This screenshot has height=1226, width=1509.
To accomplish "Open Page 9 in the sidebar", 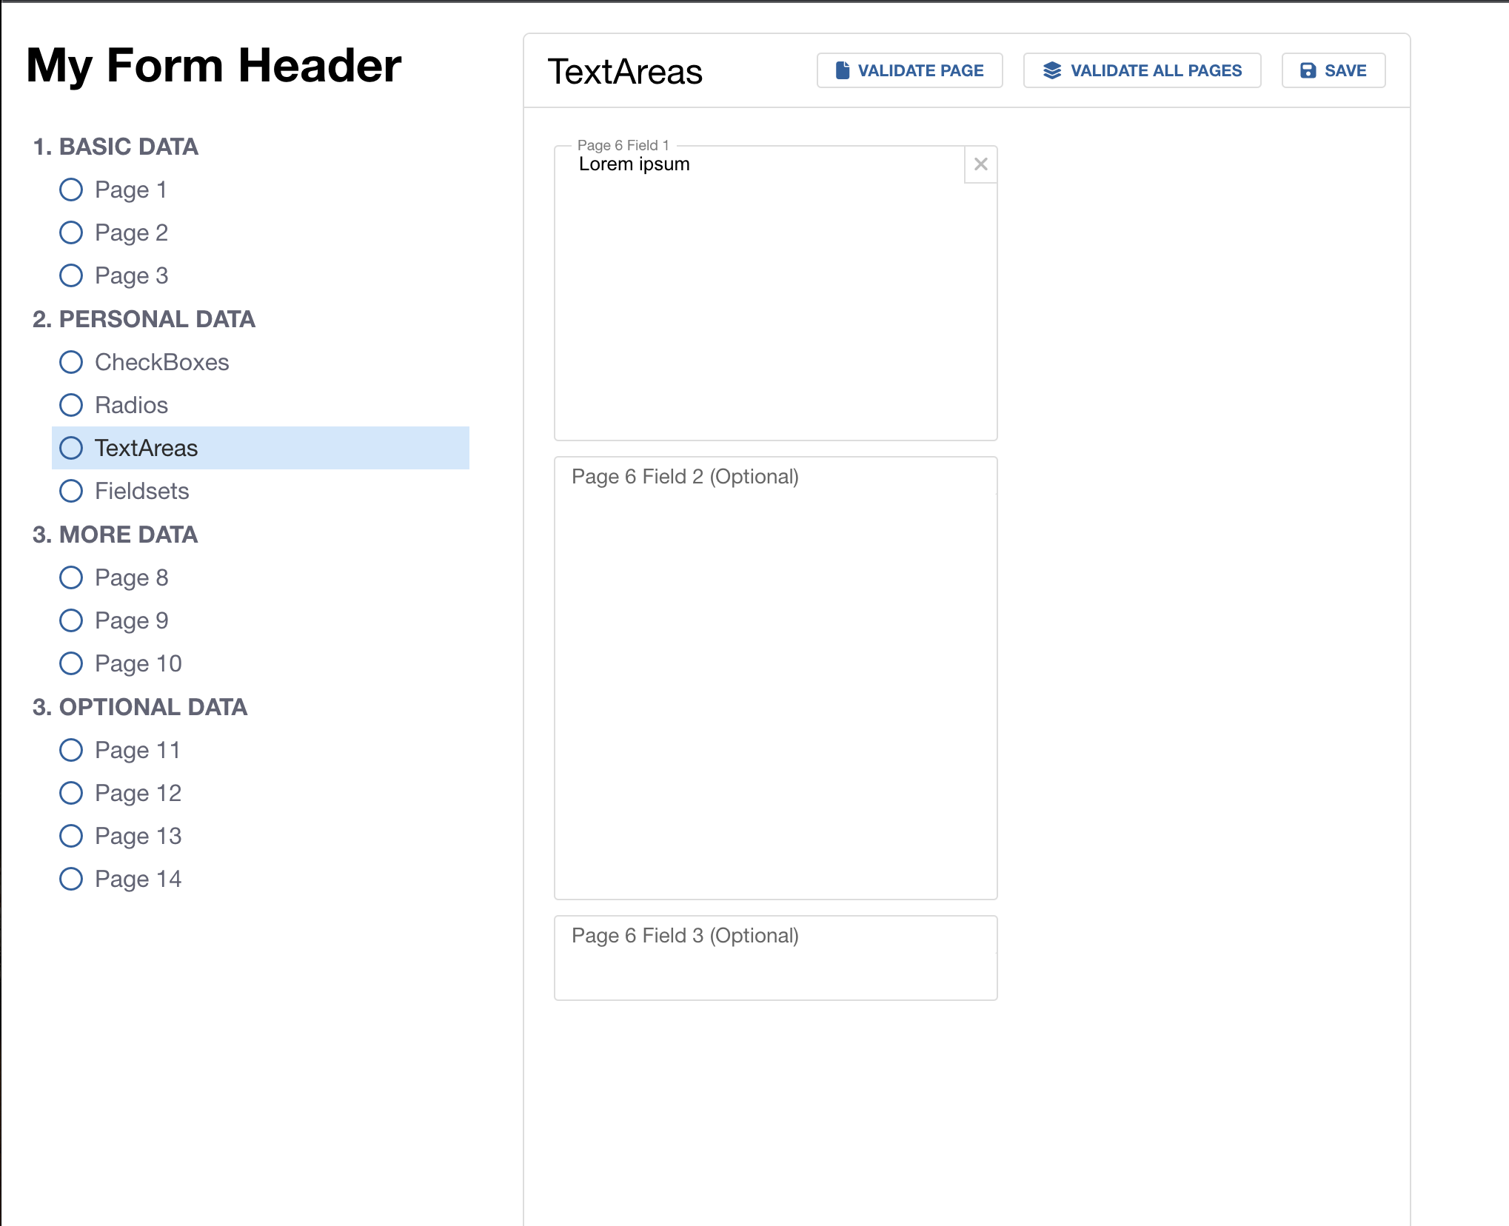I will [261, 620].
